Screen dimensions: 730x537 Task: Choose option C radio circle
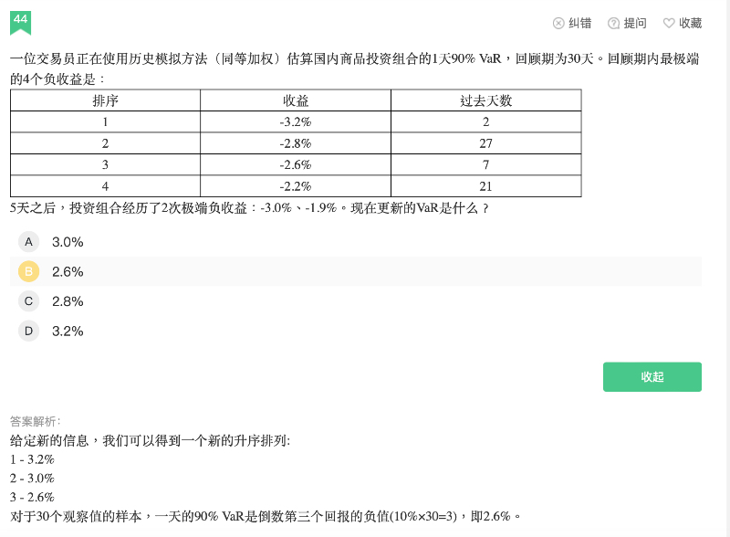28,301
